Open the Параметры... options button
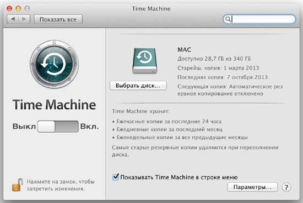This screenshot has width=303, height=203. pos(252,187)
